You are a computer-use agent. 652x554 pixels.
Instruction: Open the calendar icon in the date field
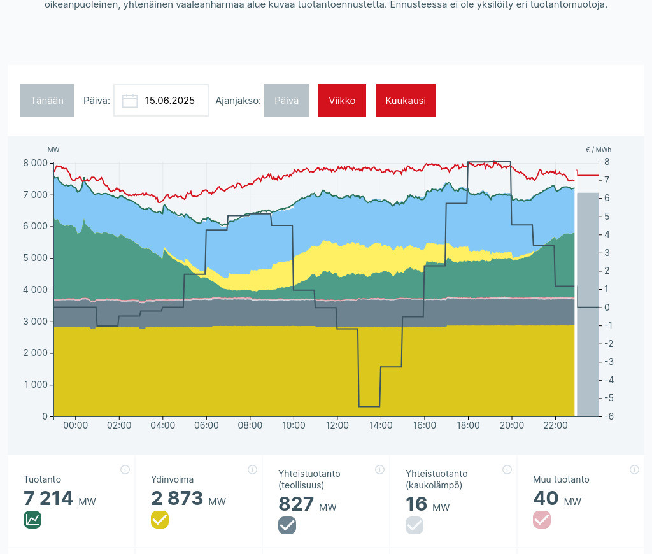pyautogui.click(x=130, y=101)
